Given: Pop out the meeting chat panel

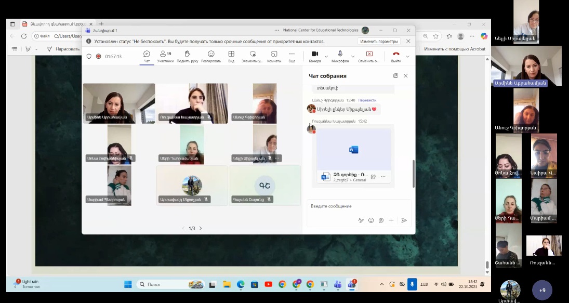Looking at the screenshot, I should [395, 76].
